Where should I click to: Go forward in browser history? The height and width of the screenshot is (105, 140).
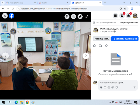click(x=8, y=9)
